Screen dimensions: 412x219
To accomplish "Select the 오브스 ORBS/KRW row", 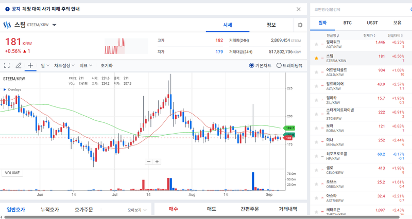I will [361, 184].
